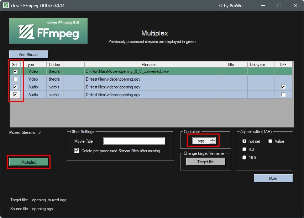Check D/F for the last vorbis audio row
304x218 pixels.
click(x=283, y=94)
